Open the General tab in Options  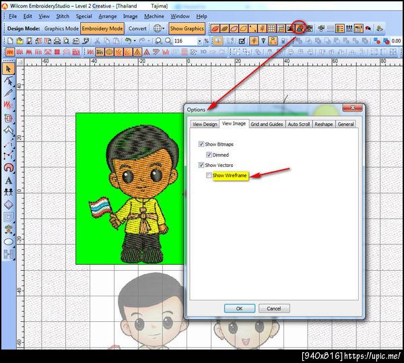tap(345, 124)
